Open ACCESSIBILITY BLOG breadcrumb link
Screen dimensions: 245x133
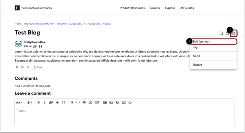point(99,24)
